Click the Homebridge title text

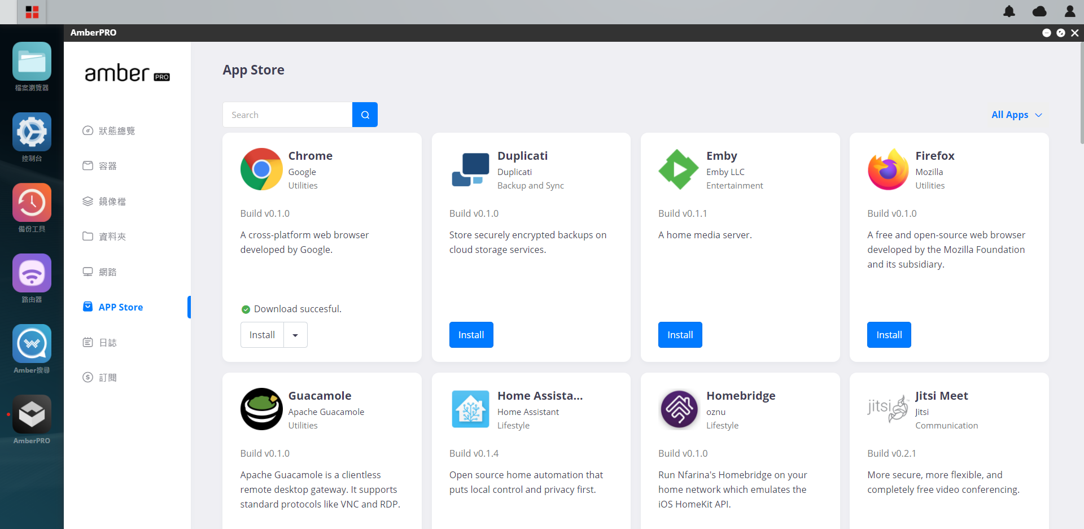(x=741, y=396)
